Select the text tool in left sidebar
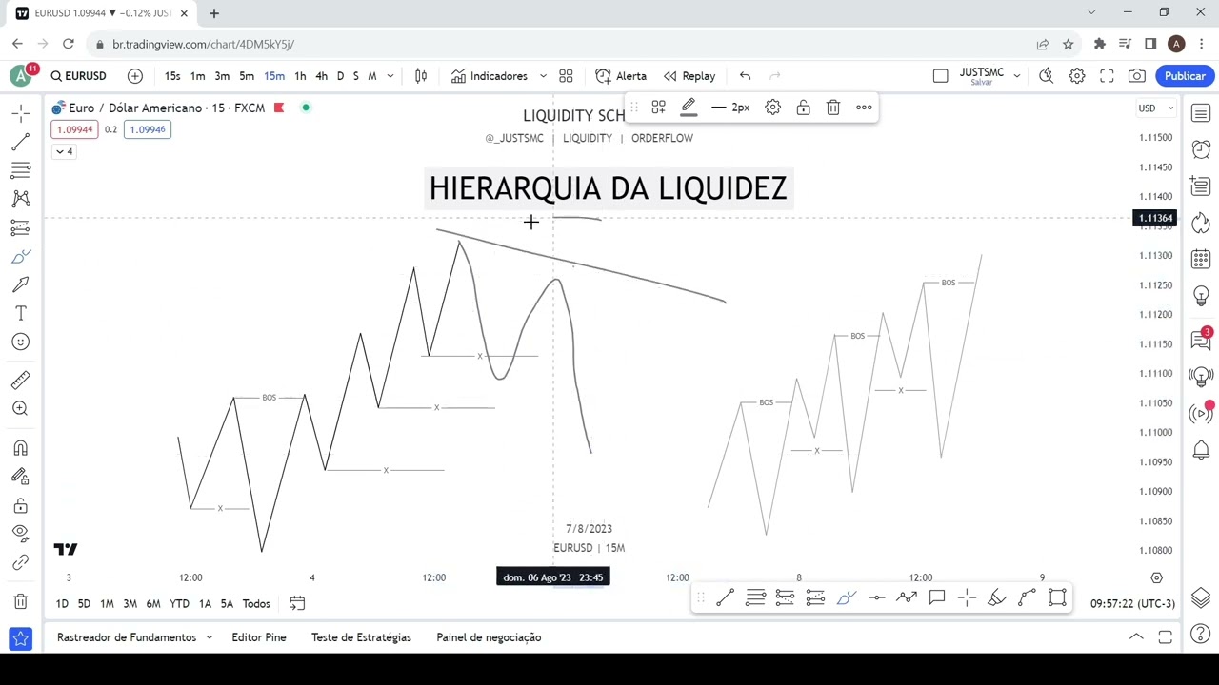Screen dimensions: 1219x685 [x=21, y=313]
